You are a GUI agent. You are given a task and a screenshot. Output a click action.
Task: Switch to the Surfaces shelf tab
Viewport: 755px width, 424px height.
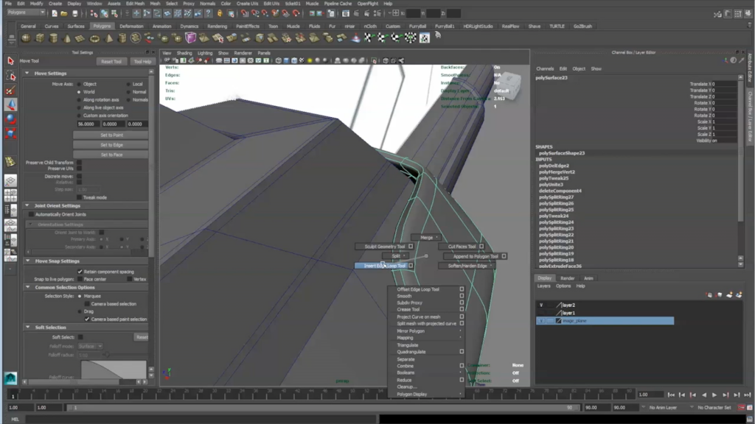76,26
